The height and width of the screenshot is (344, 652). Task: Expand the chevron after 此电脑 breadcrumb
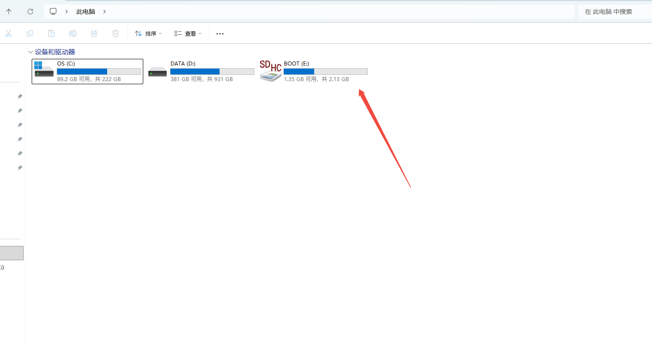[x=104, y=12]
